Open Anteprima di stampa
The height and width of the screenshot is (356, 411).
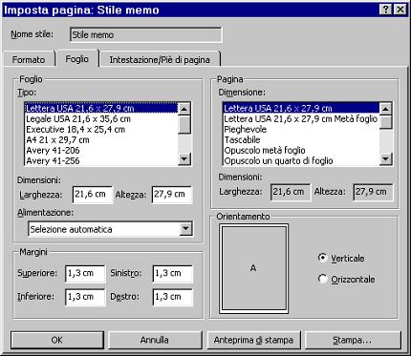[x=253, y=340]
